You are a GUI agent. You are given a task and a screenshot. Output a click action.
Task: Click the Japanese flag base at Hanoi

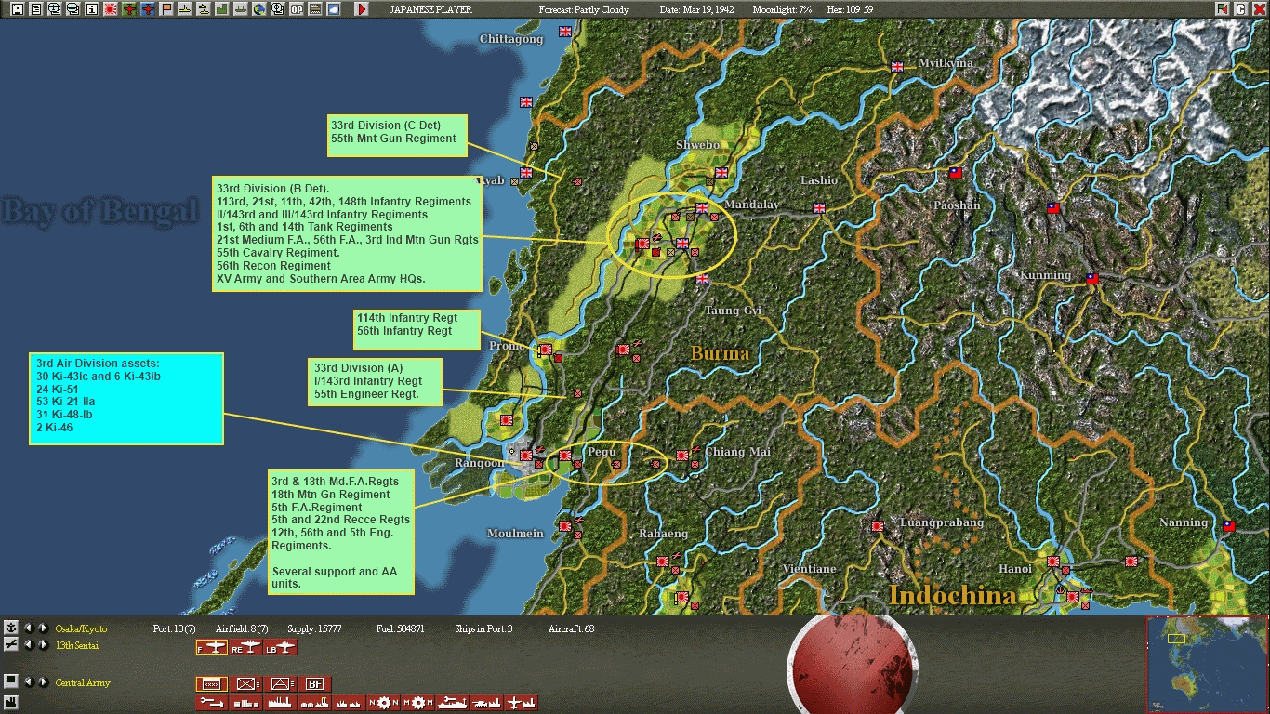click(x=1052, y=562)
